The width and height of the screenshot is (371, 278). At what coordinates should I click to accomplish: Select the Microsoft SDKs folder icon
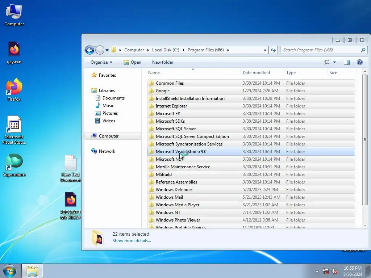[151, 121]
